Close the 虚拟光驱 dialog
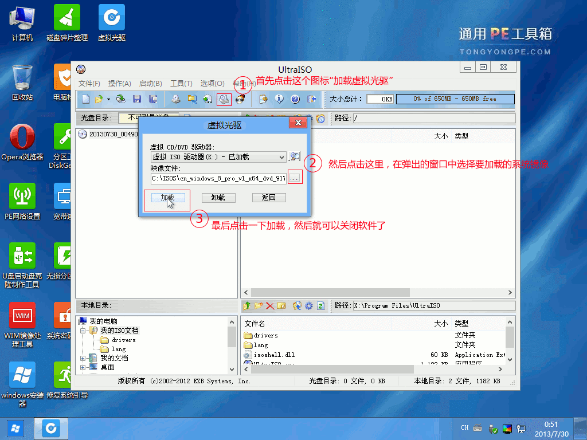587x440 pixels. click(x=298, y=123)
